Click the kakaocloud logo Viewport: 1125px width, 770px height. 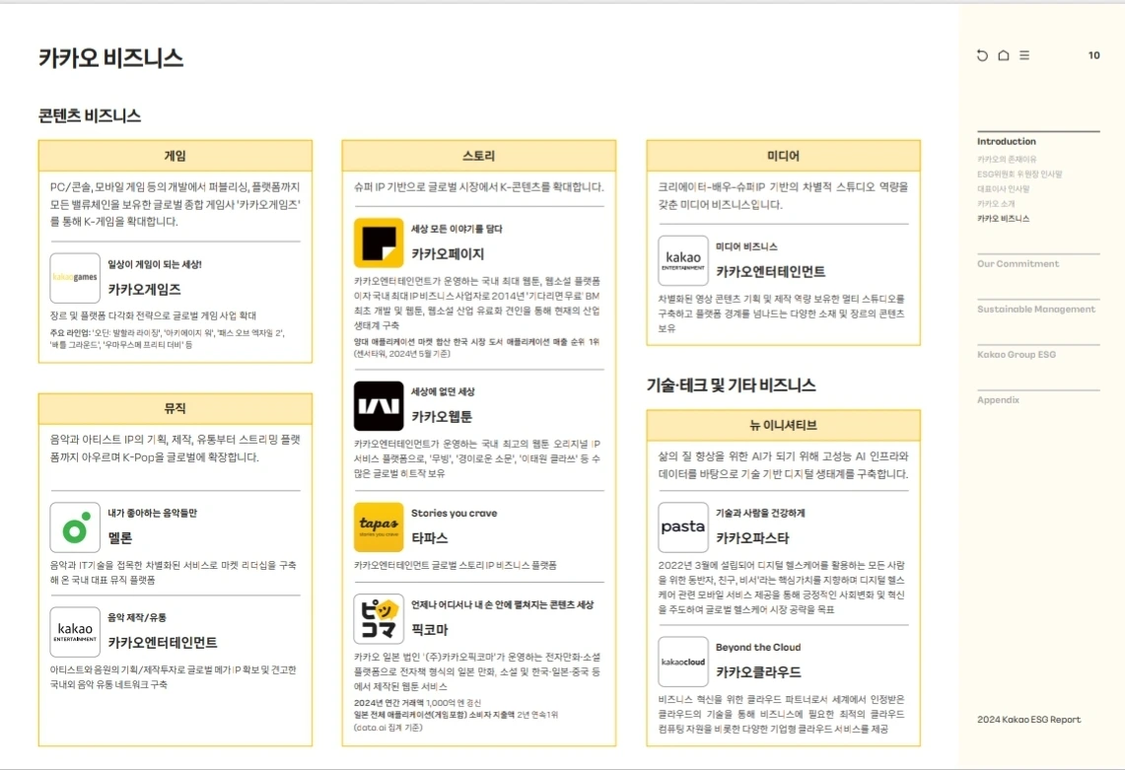click(683, 662)
